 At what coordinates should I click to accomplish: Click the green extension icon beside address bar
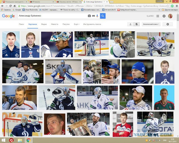(x=172, y=6)
